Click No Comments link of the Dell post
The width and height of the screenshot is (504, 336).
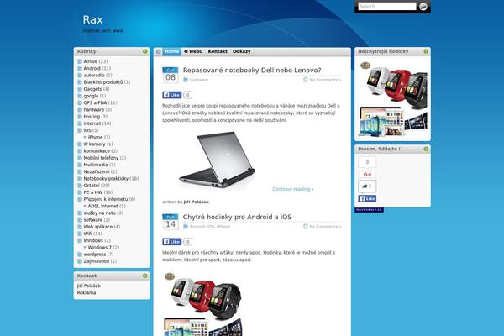325,80
